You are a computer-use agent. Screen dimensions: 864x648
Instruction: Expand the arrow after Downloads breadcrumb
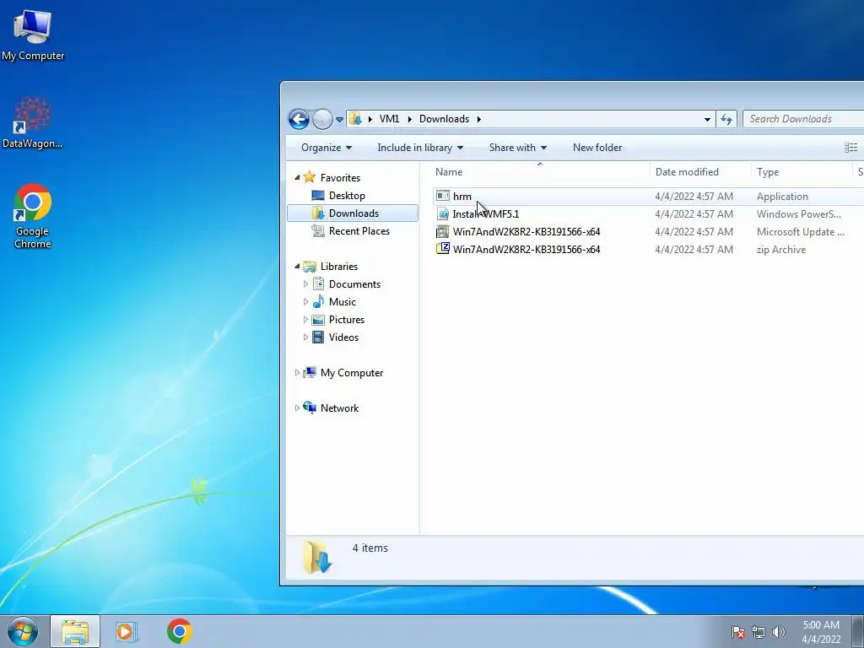(479, 119)
